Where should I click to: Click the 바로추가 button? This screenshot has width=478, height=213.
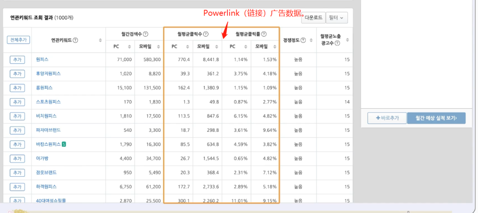[387, 118]
